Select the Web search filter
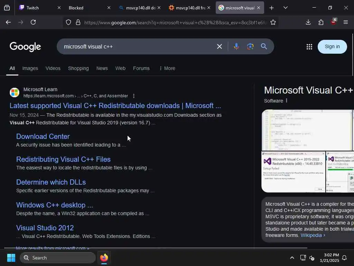 tap(120, 68)
